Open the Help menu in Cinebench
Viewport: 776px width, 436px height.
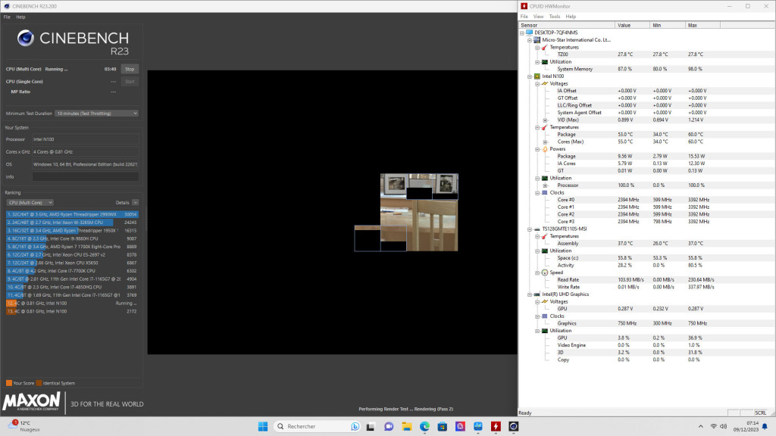pos(20,17)
